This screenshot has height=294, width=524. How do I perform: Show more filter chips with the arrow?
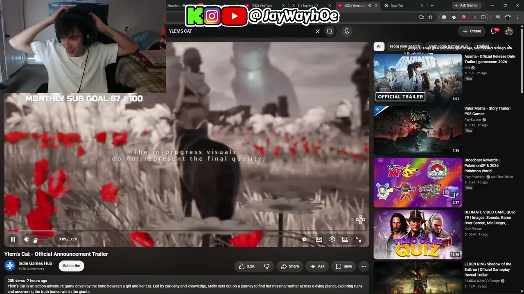tap(509, 47)
